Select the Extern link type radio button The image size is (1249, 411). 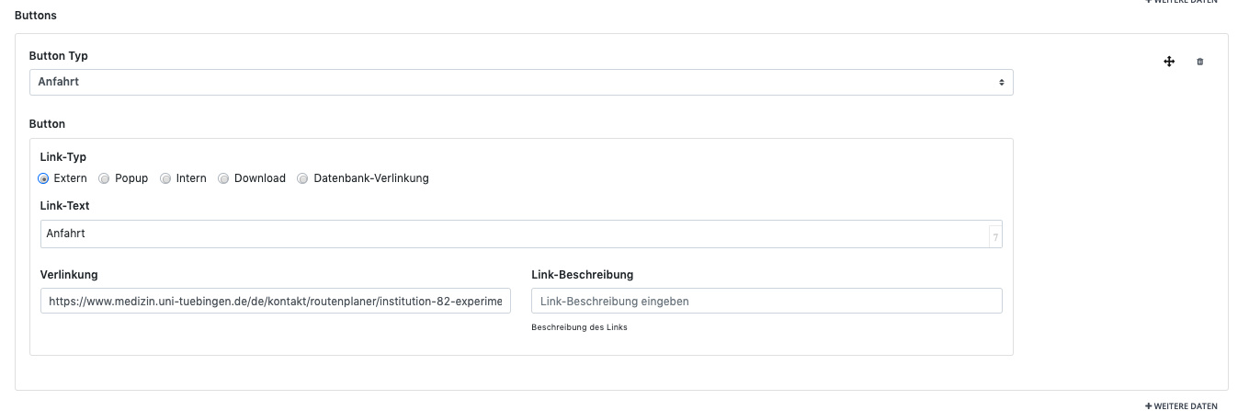(43, 178)
